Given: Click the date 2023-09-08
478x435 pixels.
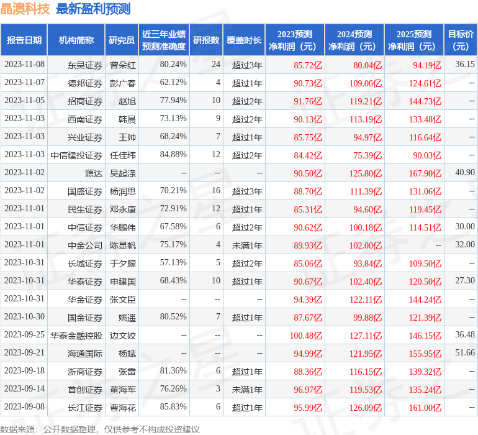Looking at the screenshot, I should [x=24, y=406].
